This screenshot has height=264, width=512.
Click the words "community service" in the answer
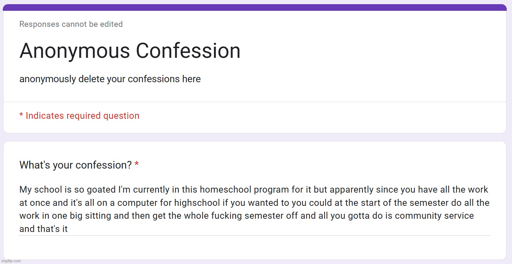[x=434, y=216]
